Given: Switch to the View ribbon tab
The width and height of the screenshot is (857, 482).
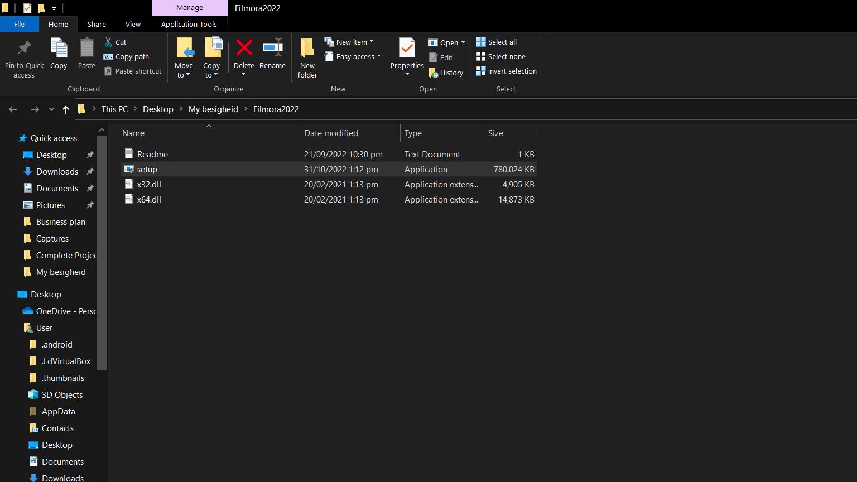Looking at the screenshot, I should click(x=133, y=24).
